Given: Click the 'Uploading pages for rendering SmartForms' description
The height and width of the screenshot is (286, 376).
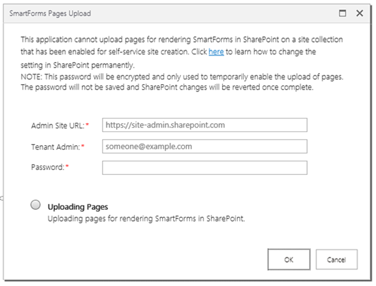Looking at the screenshot, I should pyautogui.click(x=146, y=218).
